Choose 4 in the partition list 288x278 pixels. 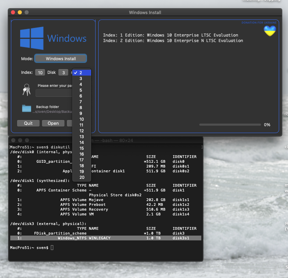point(82,84)
